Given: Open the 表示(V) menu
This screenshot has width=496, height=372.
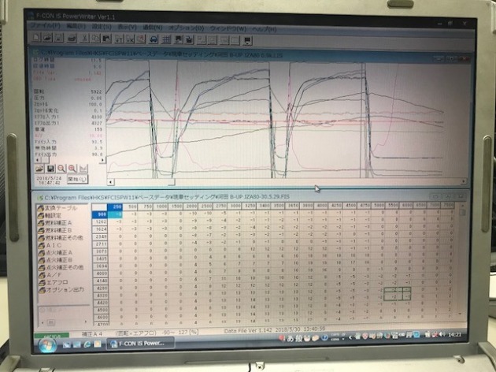Looking at the screenshot, I should point(128,28).
